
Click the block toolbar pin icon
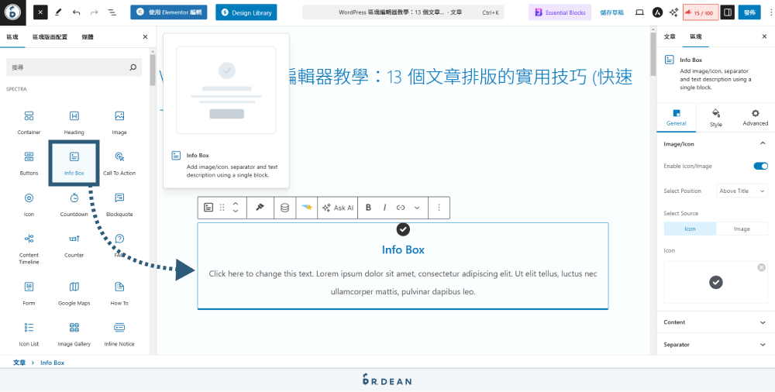pos(260,208)
